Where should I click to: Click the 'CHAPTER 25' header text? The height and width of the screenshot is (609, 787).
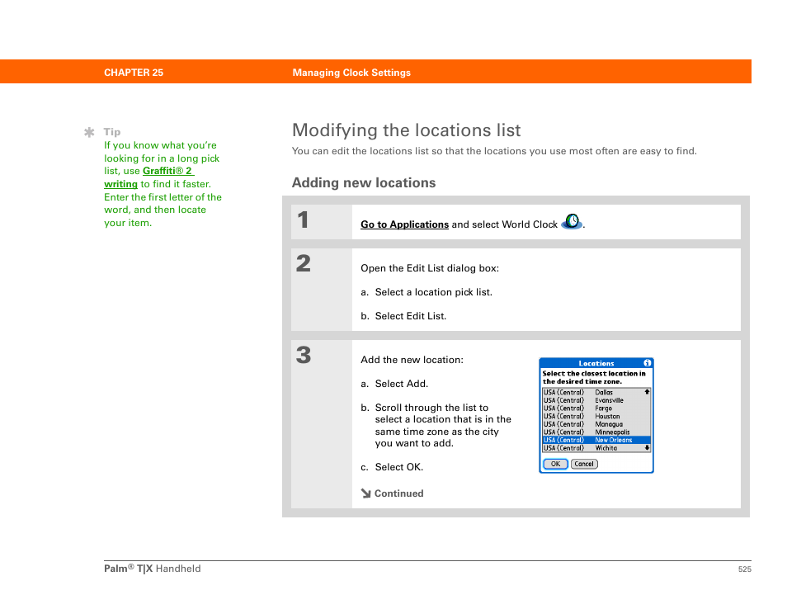click(134, 73)
